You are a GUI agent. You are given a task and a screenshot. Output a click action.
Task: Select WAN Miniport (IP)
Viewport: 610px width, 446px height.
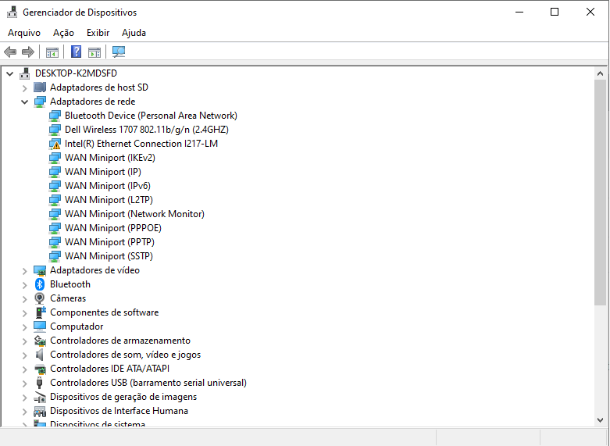coord(103,172)
